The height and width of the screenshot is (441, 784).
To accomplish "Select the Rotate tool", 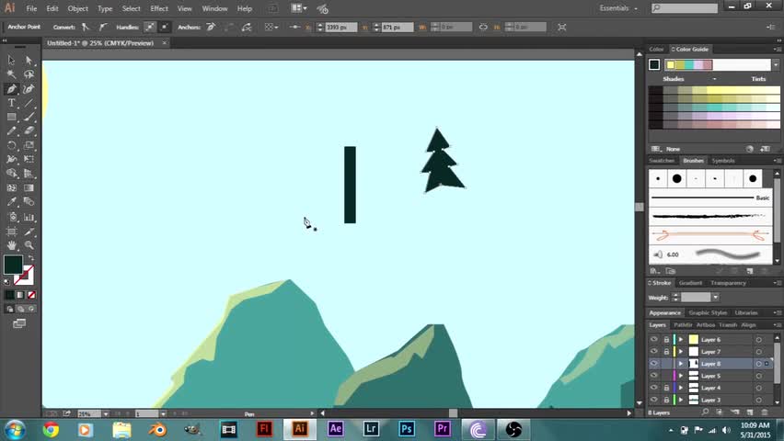I will pos(11,145).
